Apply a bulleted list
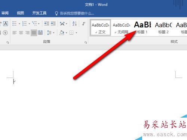 (15, 24)
